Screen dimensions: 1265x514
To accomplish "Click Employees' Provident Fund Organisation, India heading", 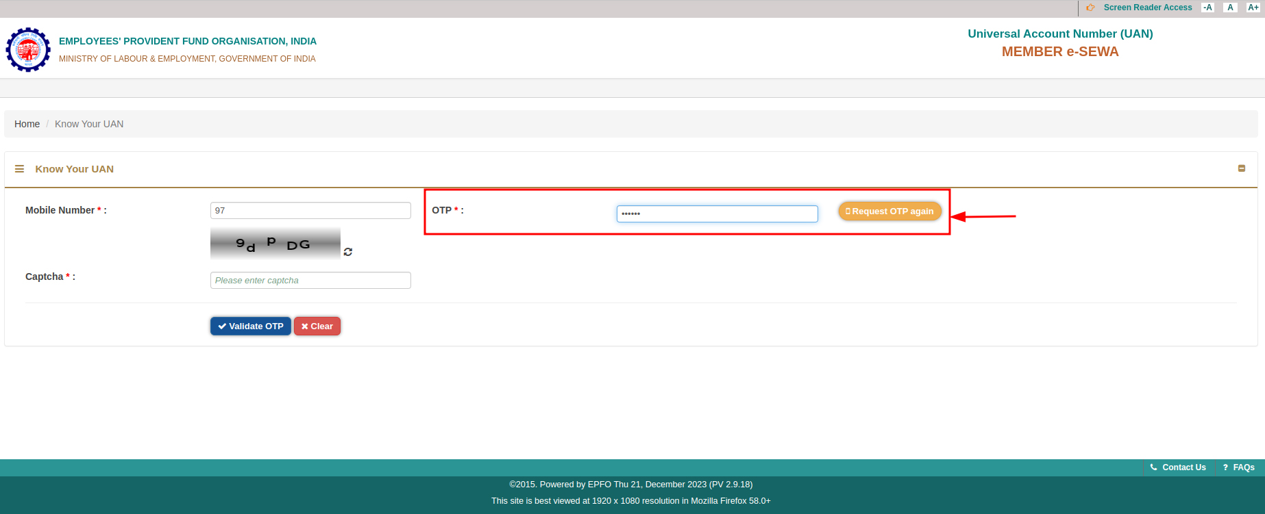I will pos(188,41).
